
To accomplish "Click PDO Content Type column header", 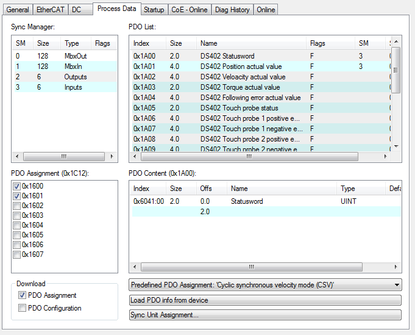I will tap(361, 189).
